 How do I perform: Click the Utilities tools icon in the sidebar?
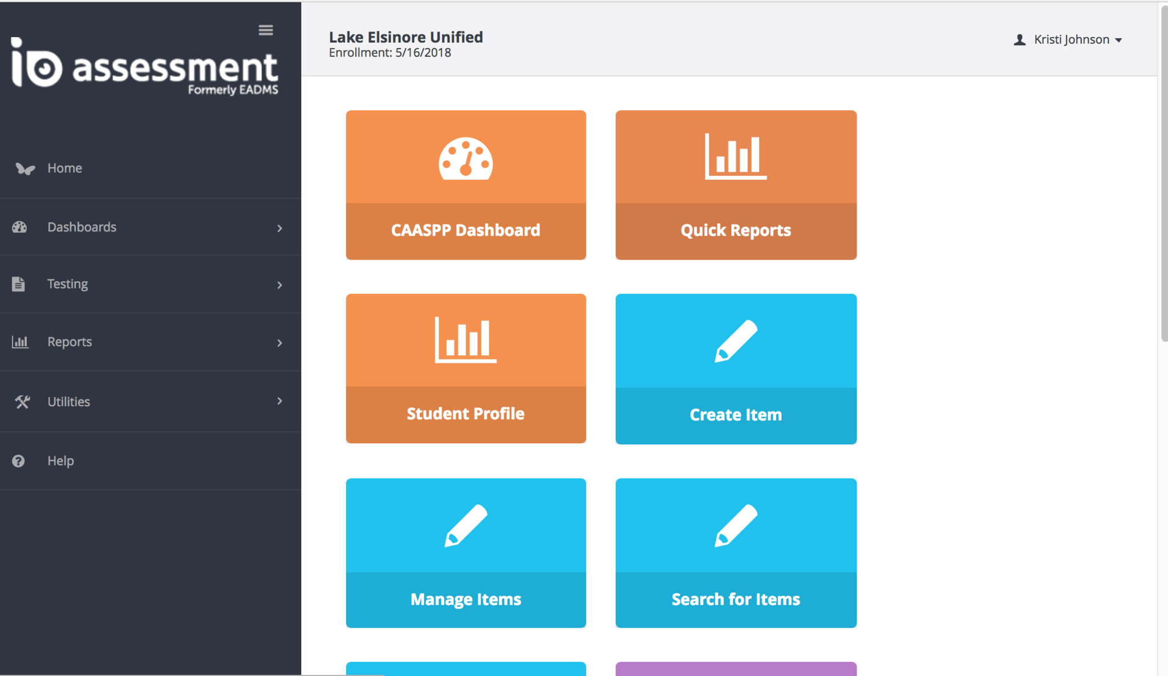[x=22, y=402]
